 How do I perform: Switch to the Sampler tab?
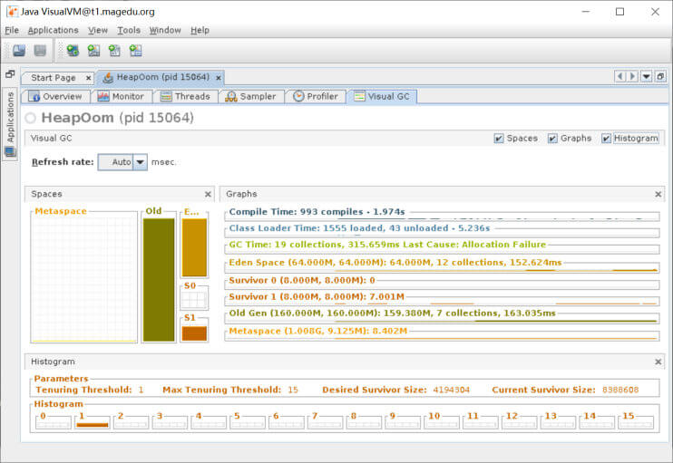point(251,96)
